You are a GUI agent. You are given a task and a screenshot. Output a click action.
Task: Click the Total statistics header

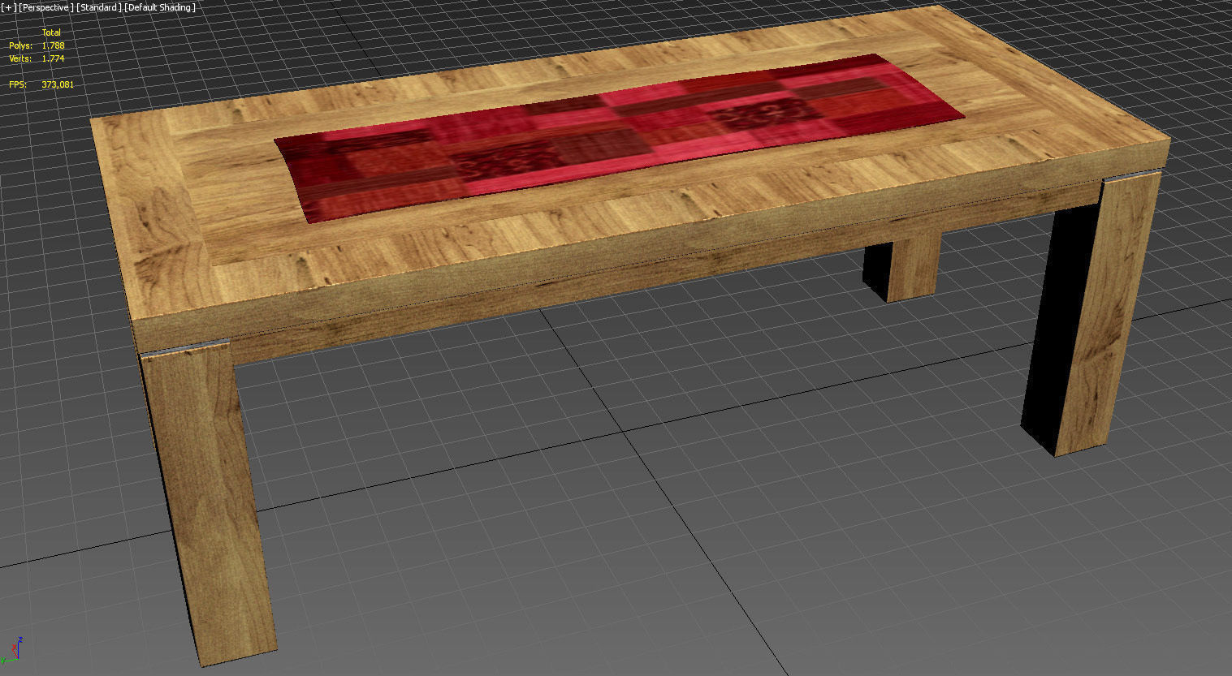coord(51,32)
